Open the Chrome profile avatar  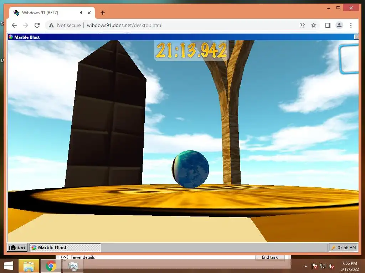click(x=339, y=25)
